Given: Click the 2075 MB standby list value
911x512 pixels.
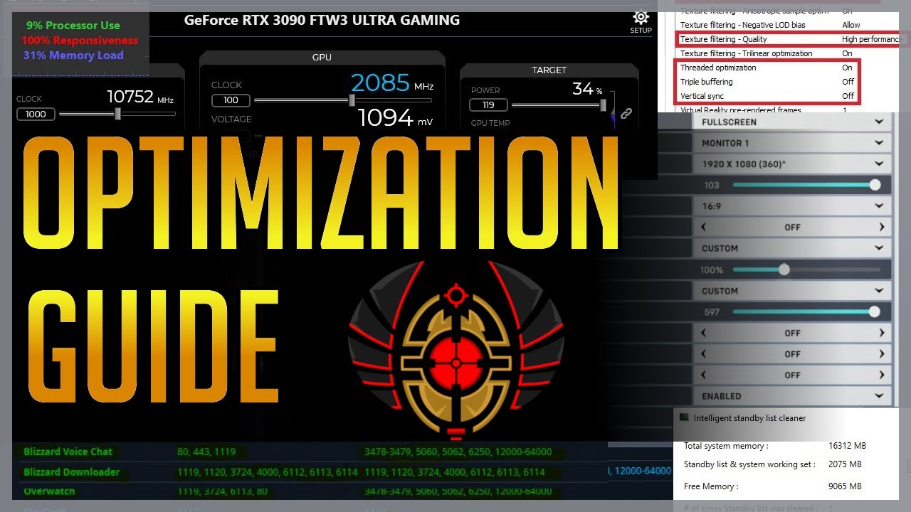Looking at the screenshot, I should pyautogui.click(x=845, y=464).
